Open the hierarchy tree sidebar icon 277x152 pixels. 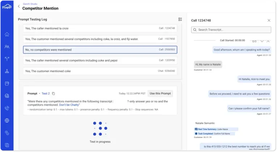pos(7,71)
